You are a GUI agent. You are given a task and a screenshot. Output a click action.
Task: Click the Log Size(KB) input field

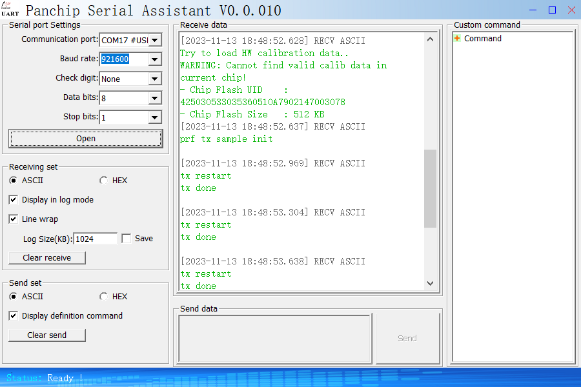point(96,239)
